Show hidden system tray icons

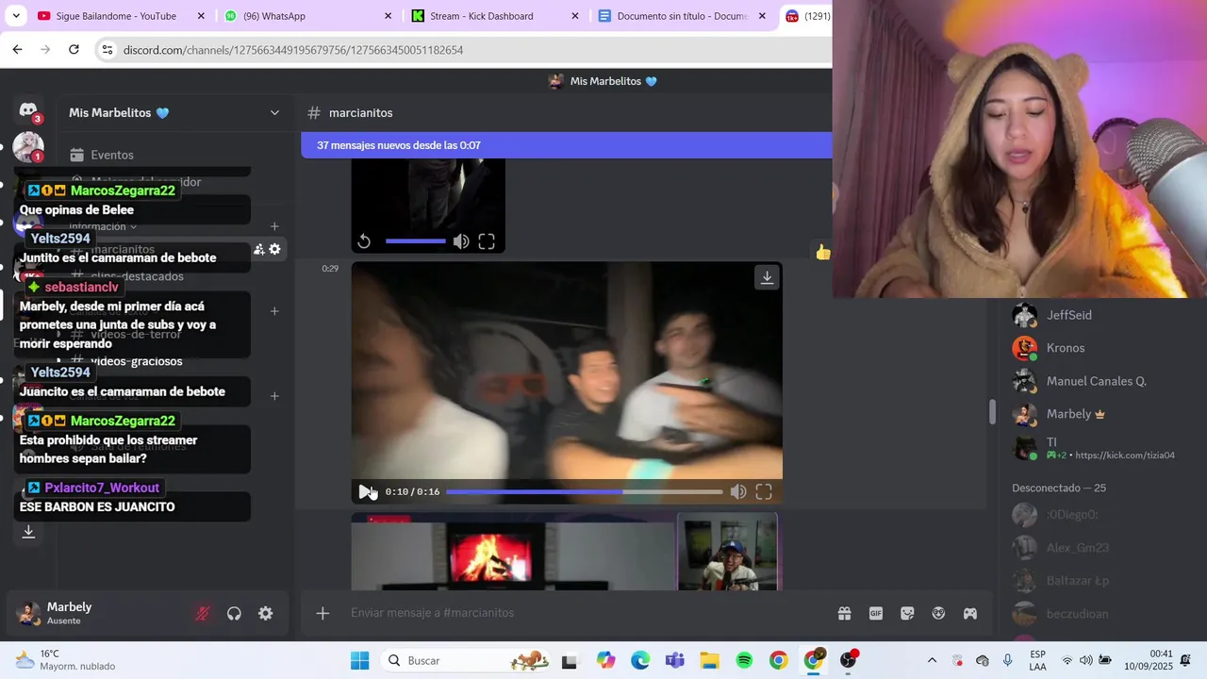pos(932,660)
